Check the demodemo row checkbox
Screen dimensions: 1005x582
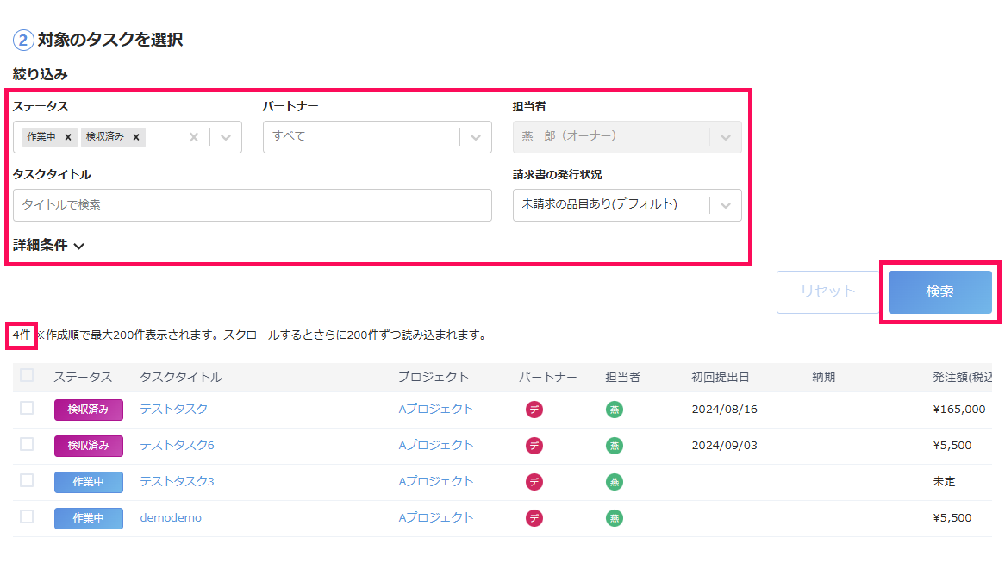[x=26, y=516]
